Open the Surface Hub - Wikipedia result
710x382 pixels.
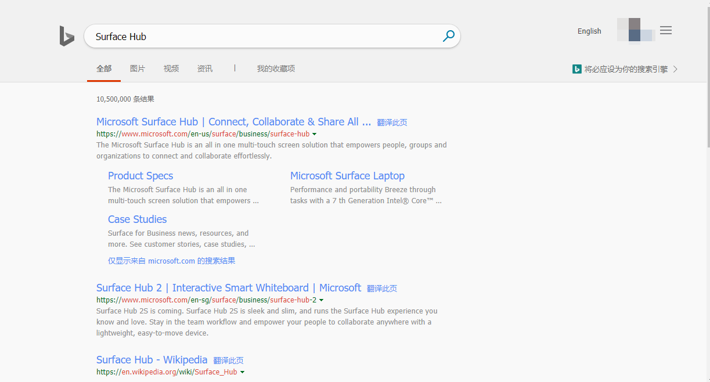tap(152, 360)
